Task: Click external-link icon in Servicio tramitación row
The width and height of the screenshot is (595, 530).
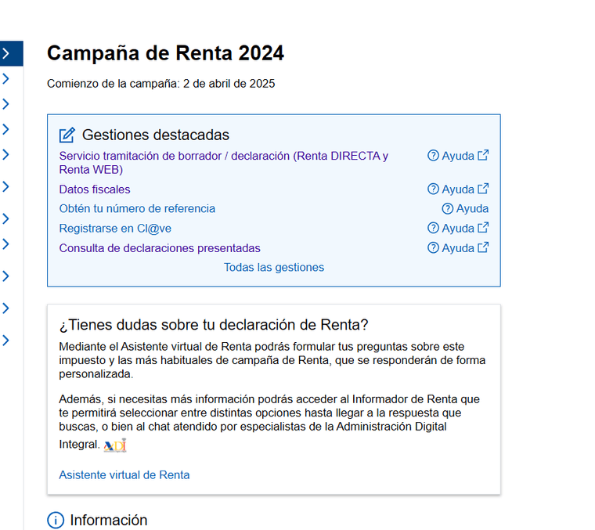Action: (x=483, y=155)
